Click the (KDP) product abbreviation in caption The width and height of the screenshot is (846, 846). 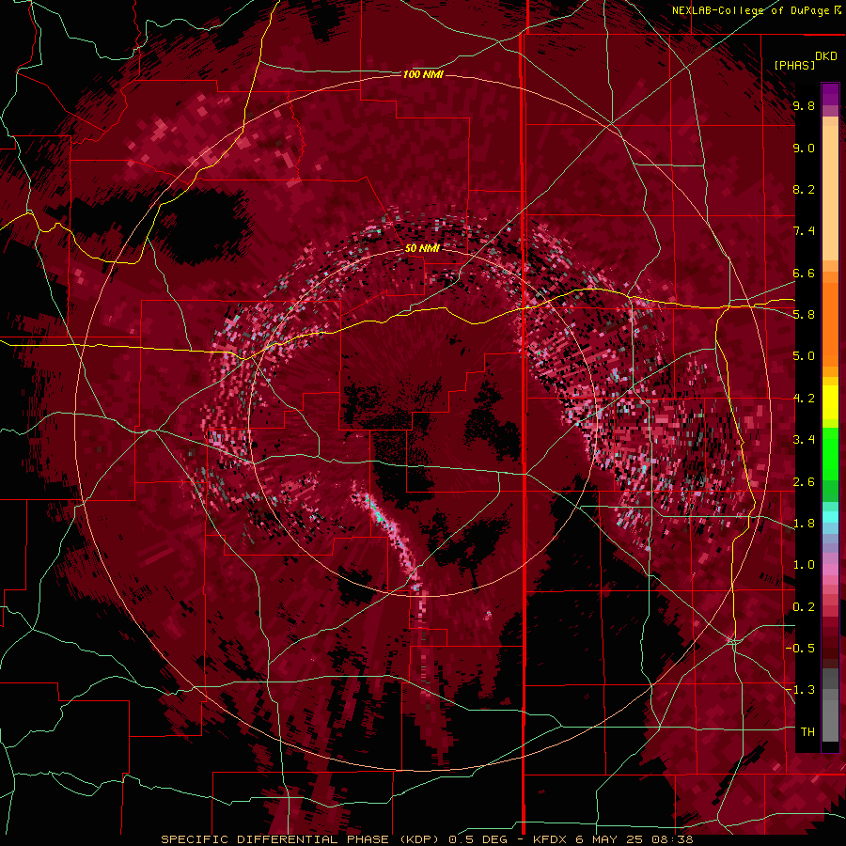pos(418,839)
